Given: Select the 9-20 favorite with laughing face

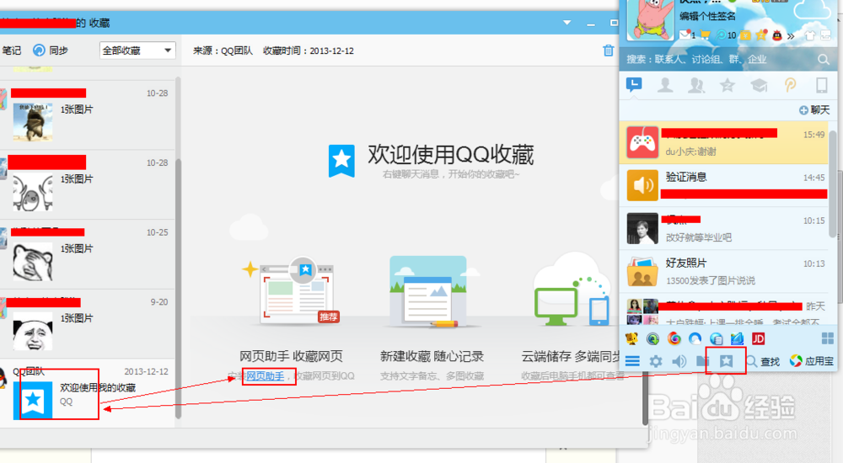Looking at the screenshot, I should tap(87, 324).
